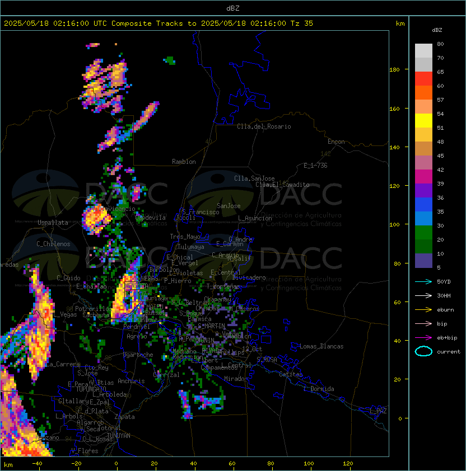This screenshot has width=466, height=471.
Task: Select the slate swatch between 10 and 5 dBZ
Action: pos(423,261)
